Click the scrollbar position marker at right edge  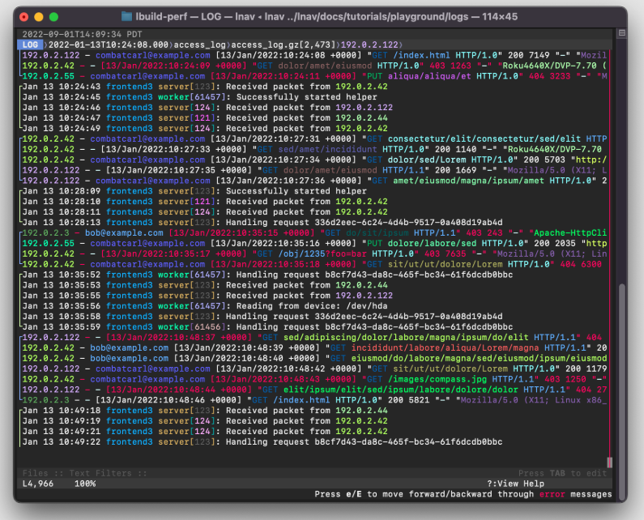click(x=609, y=462)
